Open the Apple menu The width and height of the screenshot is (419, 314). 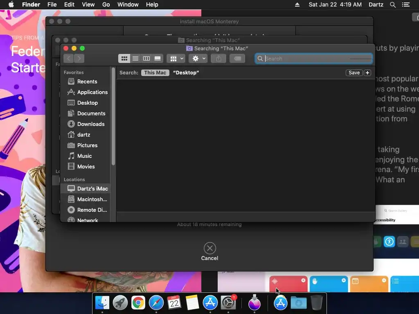(x=11, y=4)
